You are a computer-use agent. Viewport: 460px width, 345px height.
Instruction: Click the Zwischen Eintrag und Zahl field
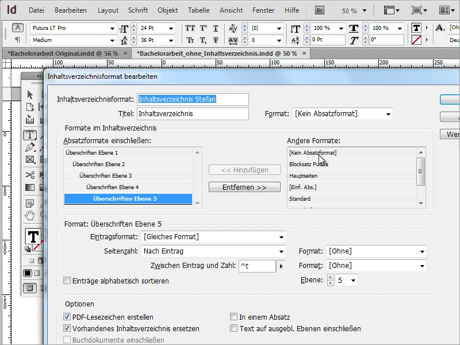[x=257, y=266]
